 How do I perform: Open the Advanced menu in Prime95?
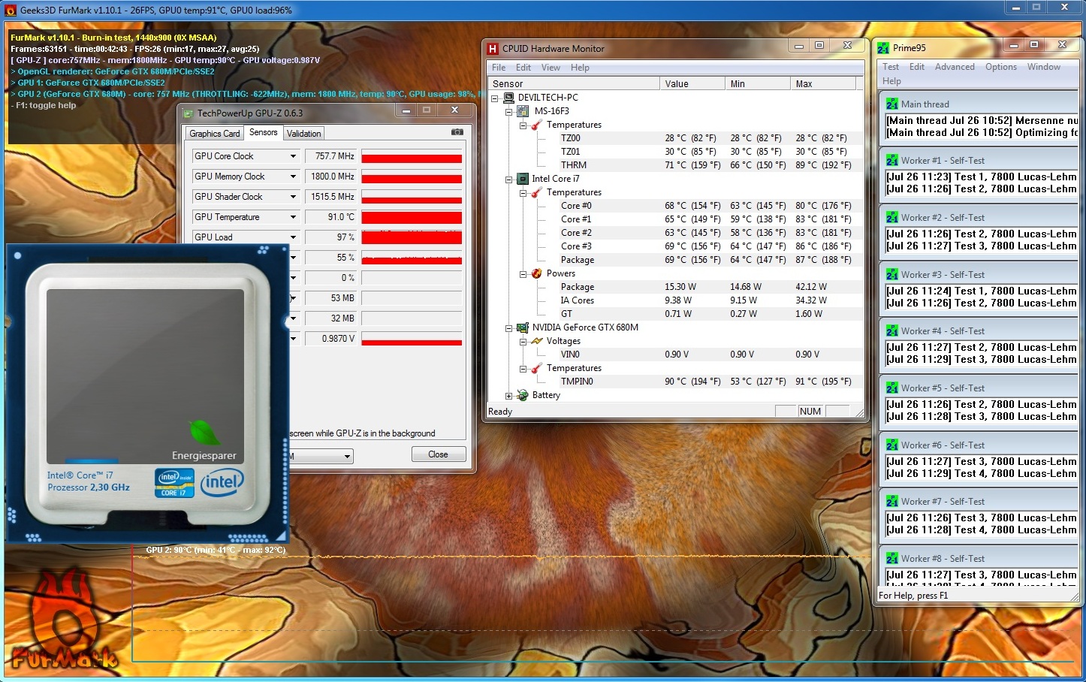coord(955,67)
